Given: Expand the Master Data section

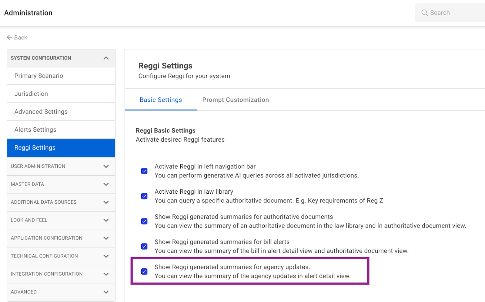Looking at the screenshot, I should click(x=106, y=184).
